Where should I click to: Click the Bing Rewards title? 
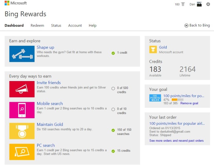point(25,14)
